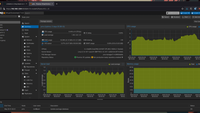
Task: Open the Shell button dropdown arrow
Action: click(190, 17)
